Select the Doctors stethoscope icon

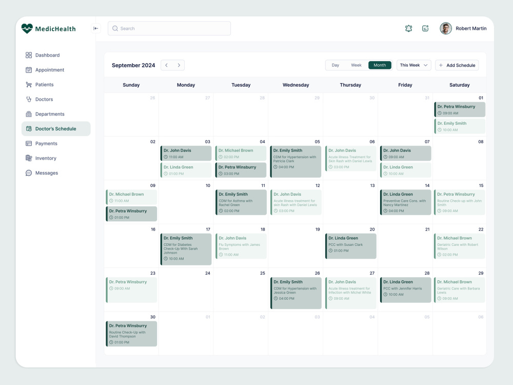pyautogui.click(x=29, y=99)
